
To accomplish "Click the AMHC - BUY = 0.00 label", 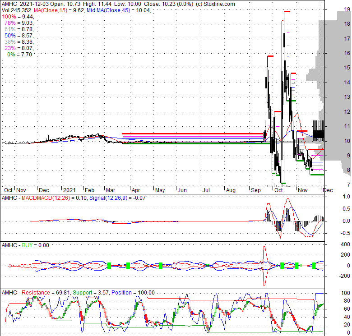I will 25,245.
